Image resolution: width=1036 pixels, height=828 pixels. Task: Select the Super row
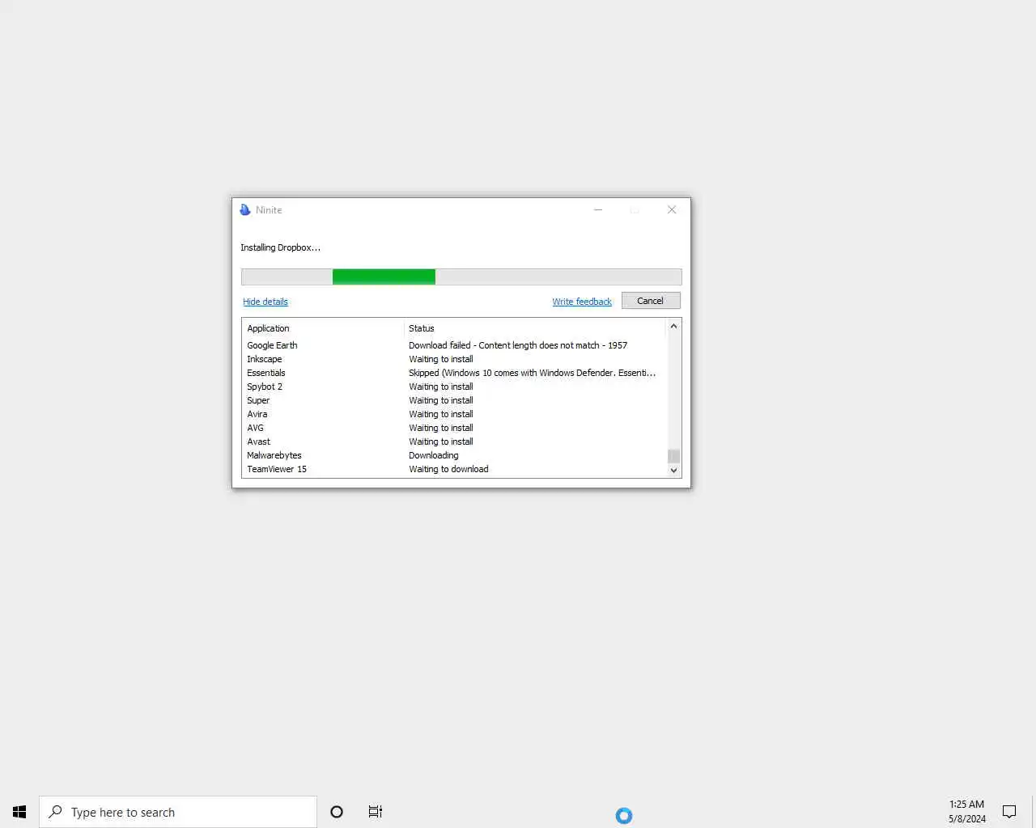454,400
